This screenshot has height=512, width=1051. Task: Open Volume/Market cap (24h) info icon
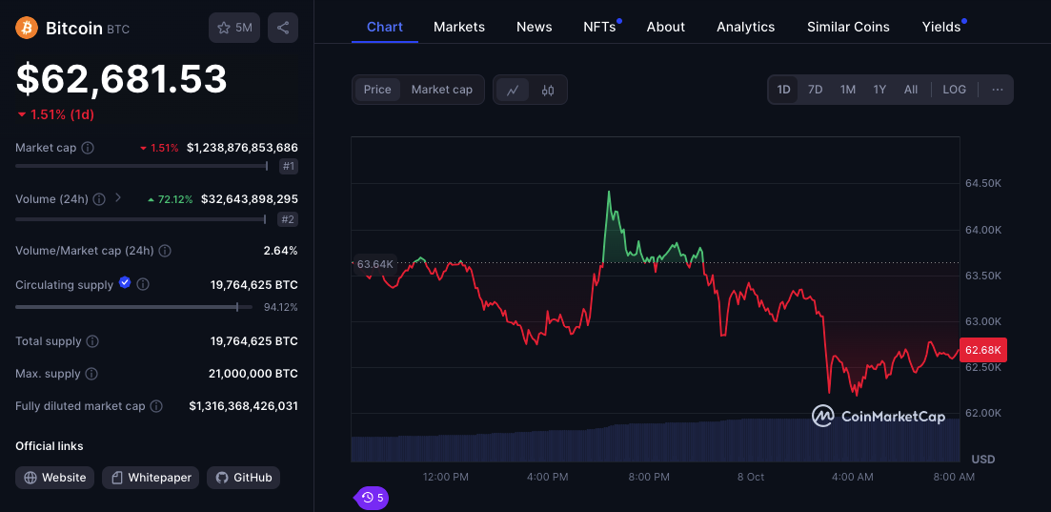(165, 251)
